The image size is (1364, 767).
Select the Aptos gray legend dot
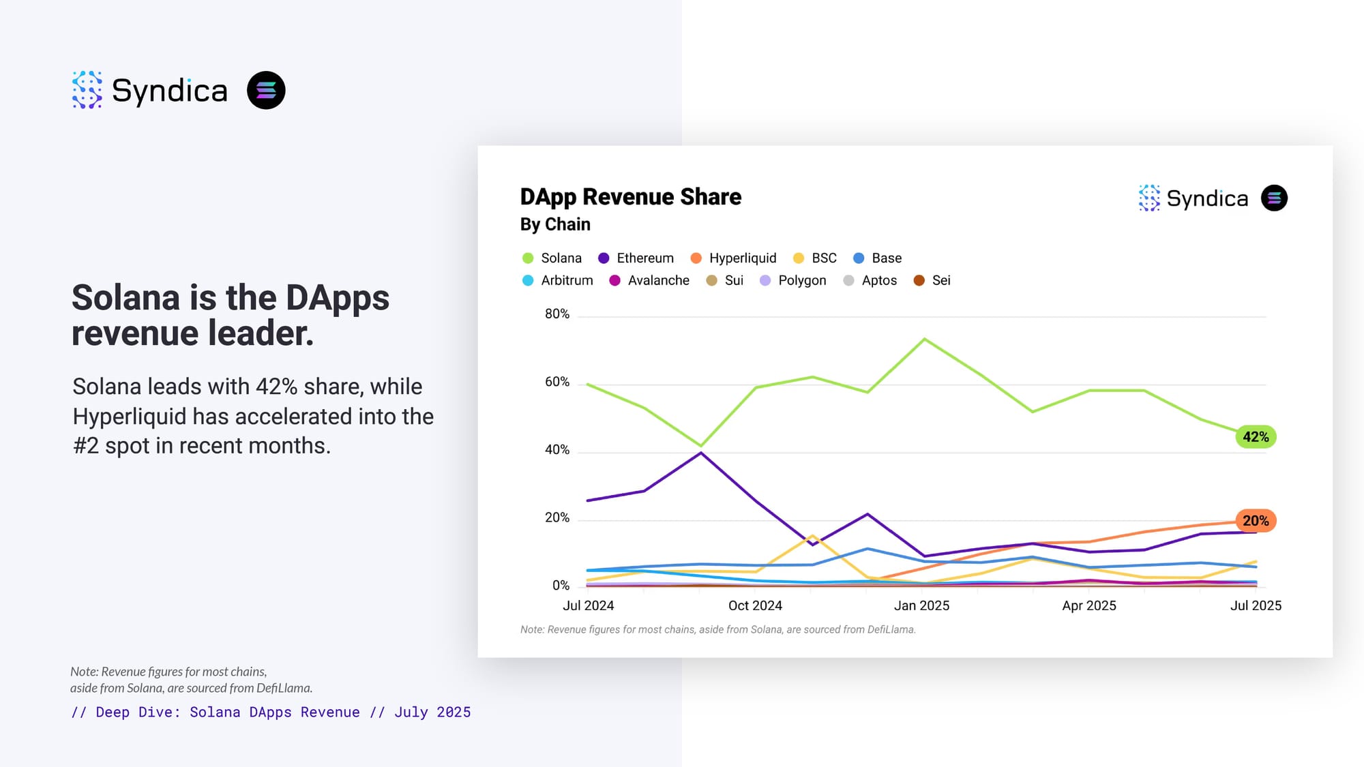(x=848, y=281)
